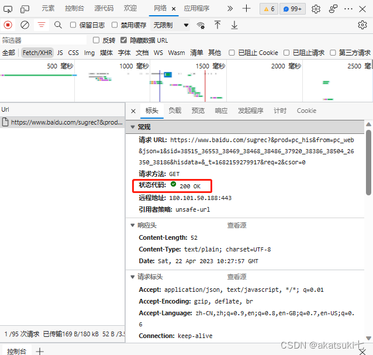Select the 计时 detail tab
This screenshot has height=355, width=373.
pyautogui.click(x=279, y=111)
